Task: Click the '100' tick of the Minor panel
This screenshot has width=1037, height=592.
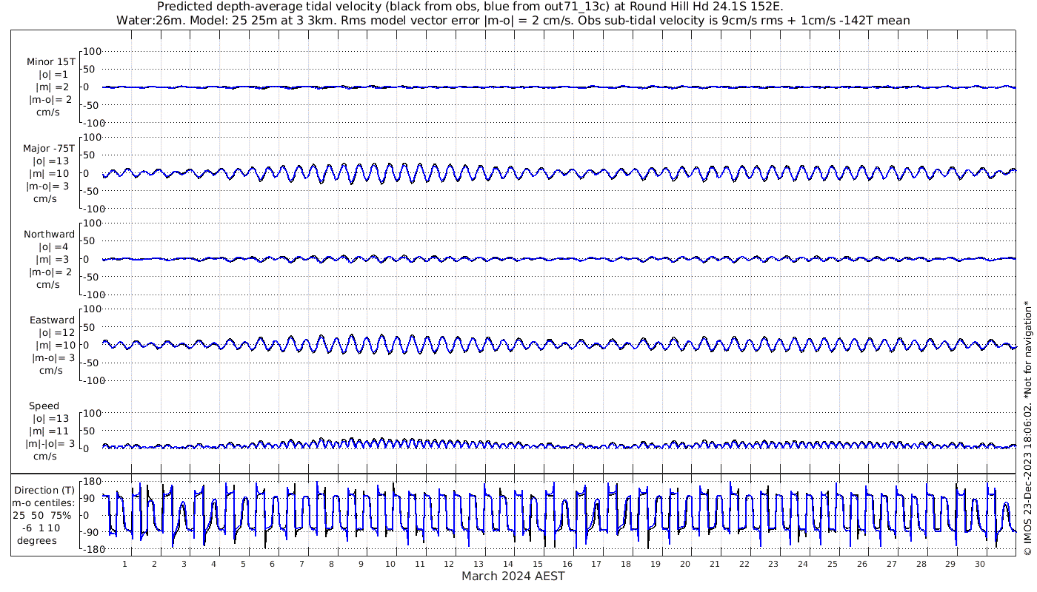Action: [x=92, y=52]
